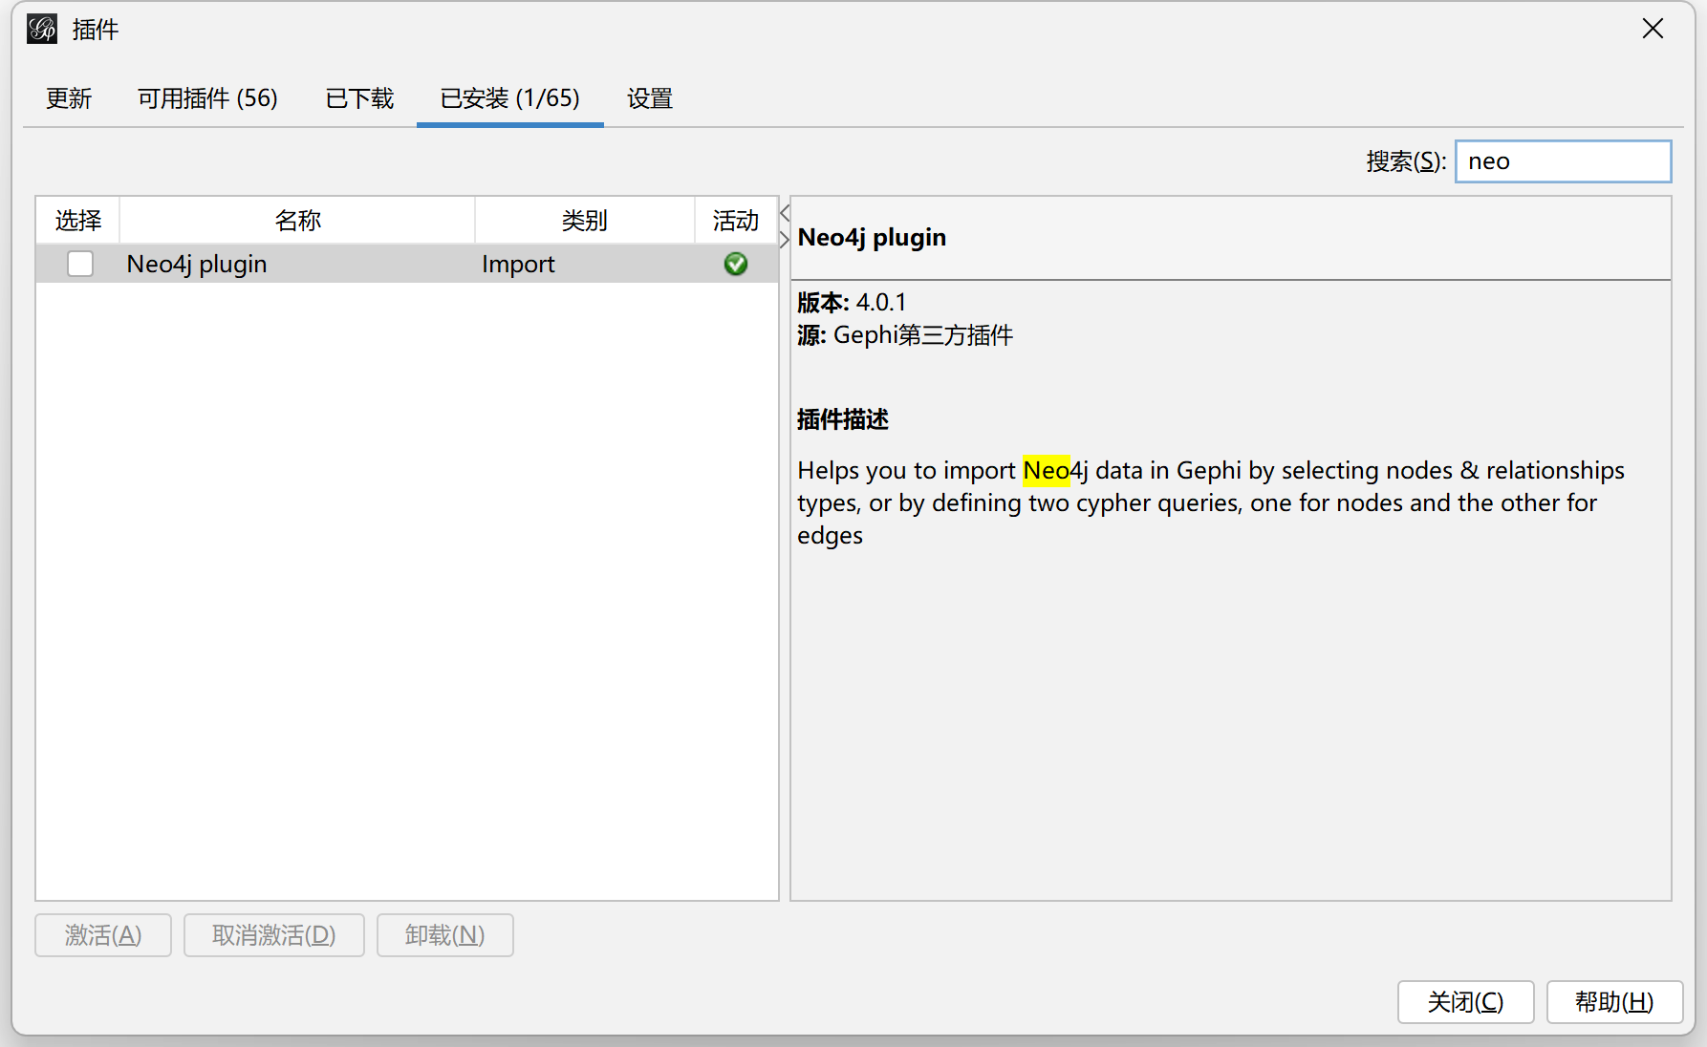
Task: Switch to the 更新 tab
Action: 69,98
